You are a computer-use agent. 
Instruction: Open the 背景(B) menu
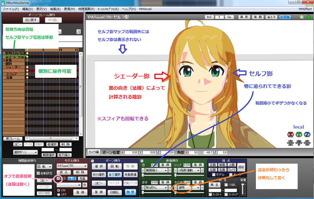point(55,9)
